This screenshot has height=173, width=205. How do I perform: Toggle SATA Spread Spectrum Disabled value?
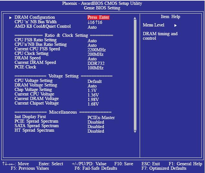pyautogui.click(x=96, y=127)
